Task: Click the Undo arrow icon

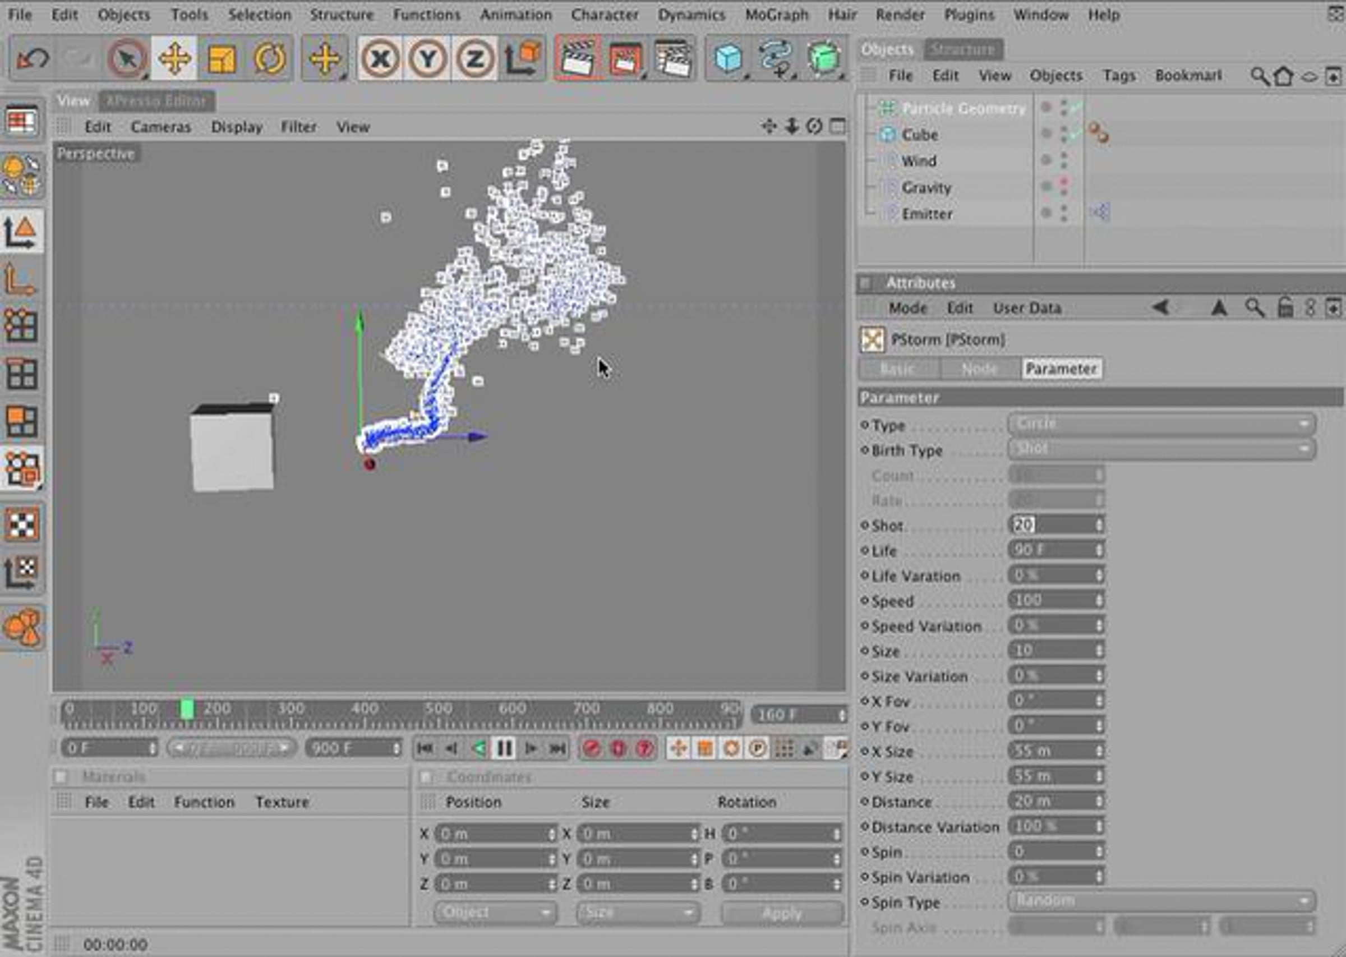Action: (x=33, y=58)
